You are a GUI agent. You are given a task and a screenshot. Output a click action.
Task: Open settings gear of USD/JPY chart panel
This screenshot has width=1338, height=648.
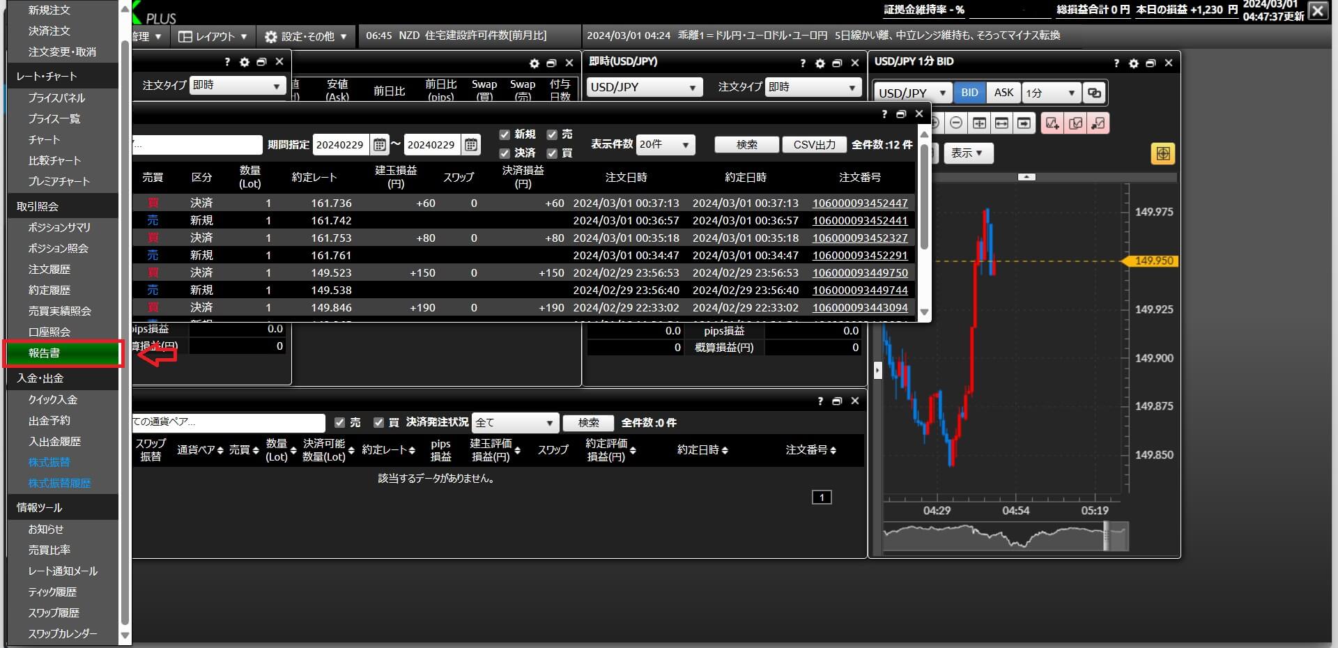tap(1133, 63)
